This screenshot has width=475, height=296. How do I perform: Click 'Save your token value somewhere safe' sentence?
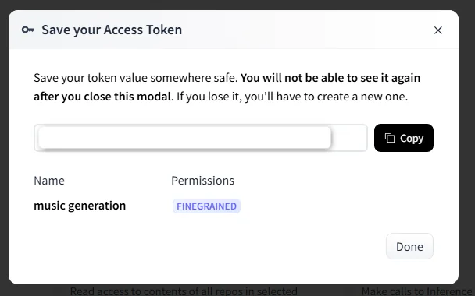[136, 78]
